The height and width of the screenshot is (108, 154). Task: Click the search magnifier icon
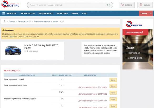pos(108,5)
